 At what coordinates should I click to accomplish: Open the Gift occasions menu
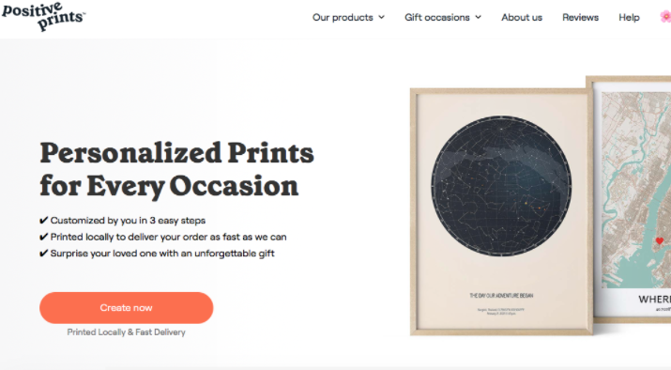(443, 17)
